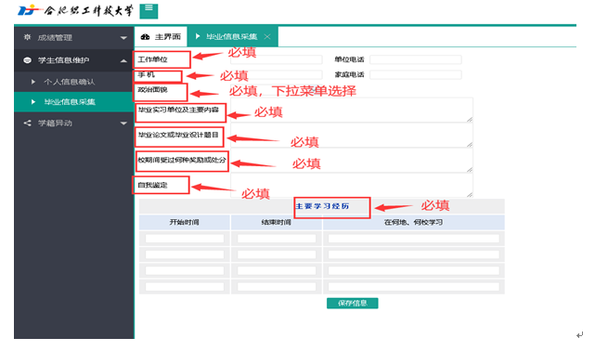Open the 成绩管理 sidebar section
The width and height of the screenshot is (608, 351).
pos(74,38)
